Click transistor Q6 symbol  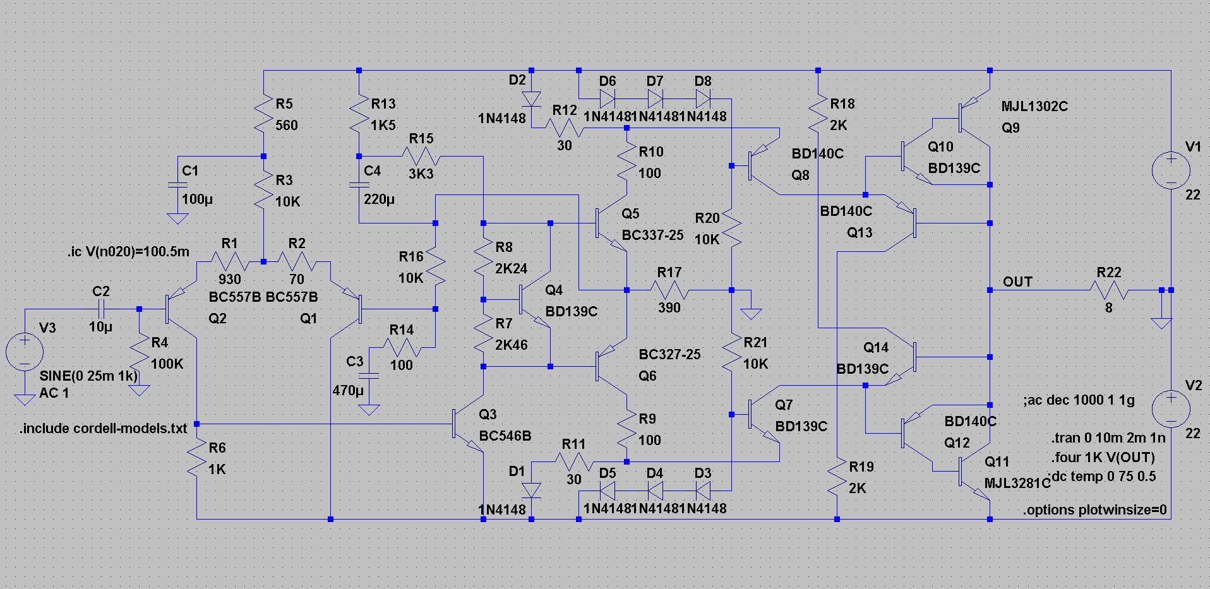(x=611, y=366)
